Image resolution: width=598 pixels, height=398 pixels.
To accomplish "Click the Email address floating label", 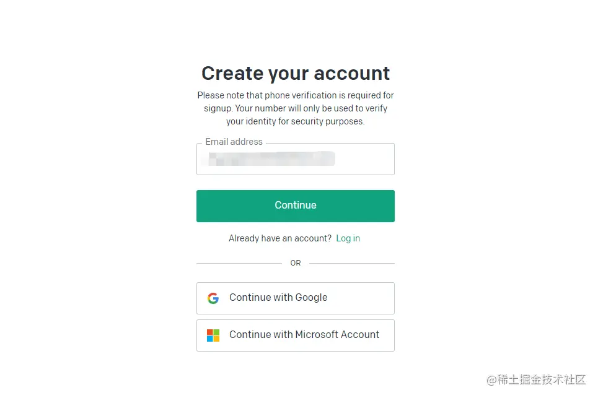I will (234, 142).
